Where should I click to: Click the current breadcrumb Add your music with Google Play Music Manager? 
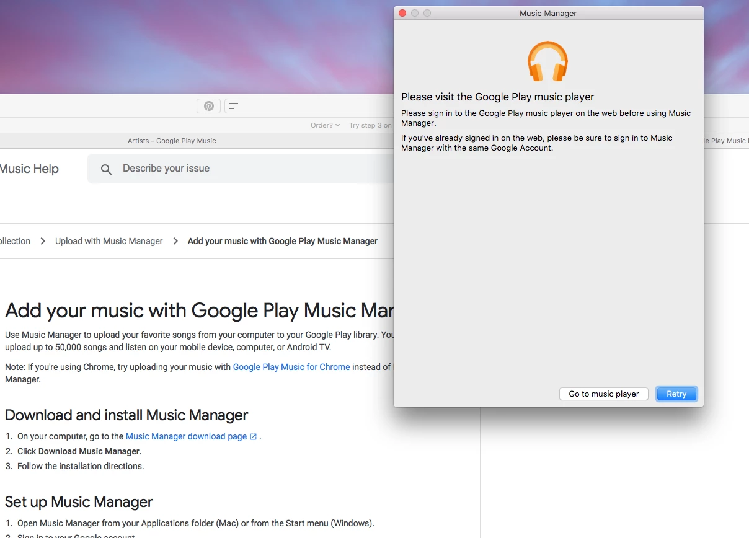click(283, 241)
